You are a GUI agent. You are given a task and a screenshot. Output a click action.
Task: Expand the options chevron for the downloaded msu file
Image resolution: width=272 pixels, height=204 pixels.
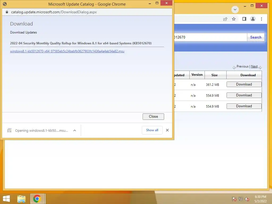click(75, 130)
